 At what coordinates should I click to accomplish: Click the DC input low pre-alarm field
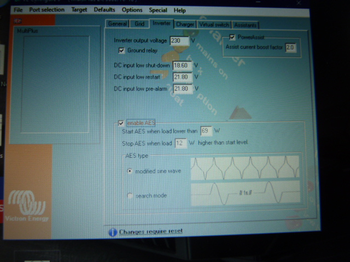click(183, 89)
